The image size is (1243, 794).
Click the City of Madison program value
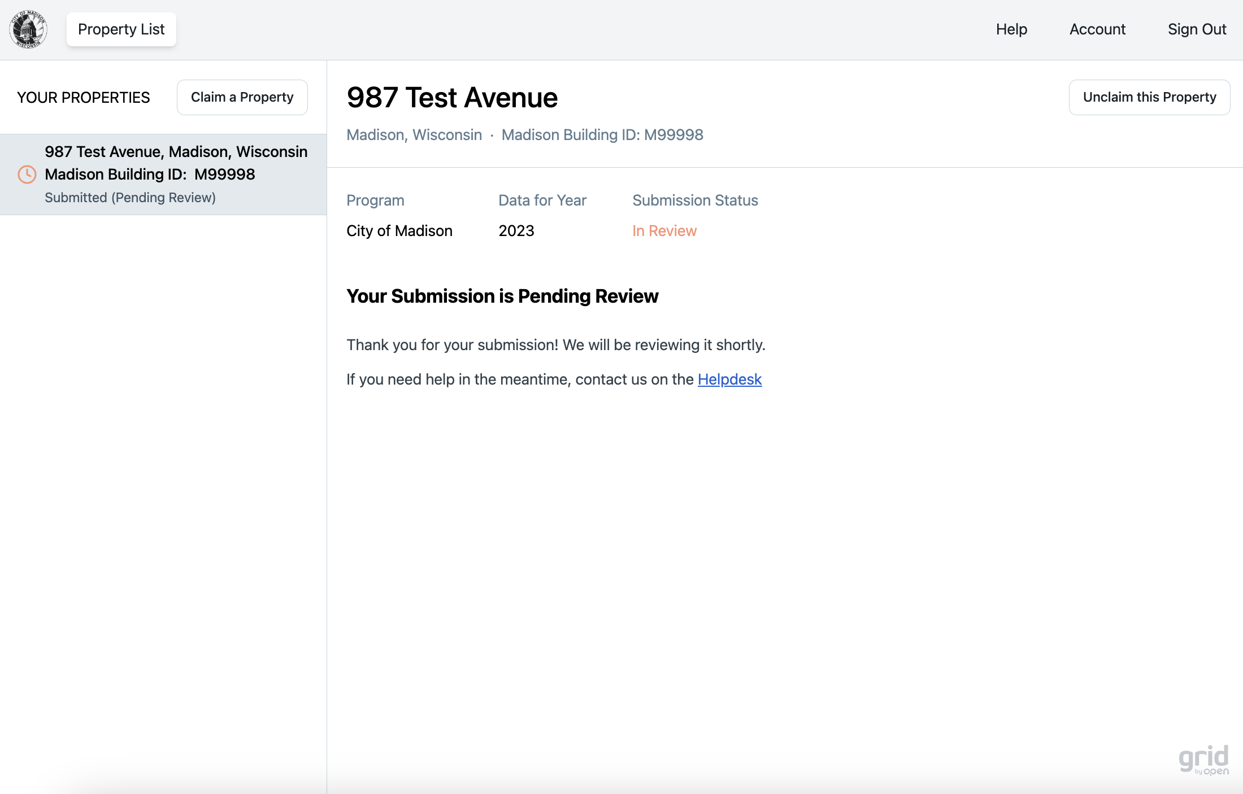coord(399,231)
